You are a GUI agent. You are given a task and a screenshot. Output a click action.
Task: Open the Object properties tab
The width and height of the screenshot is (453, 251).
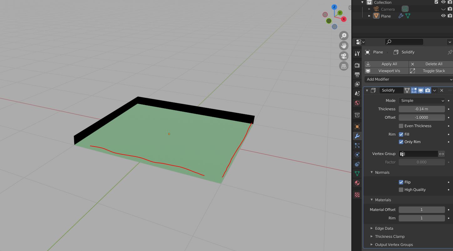tap(357, 127)
